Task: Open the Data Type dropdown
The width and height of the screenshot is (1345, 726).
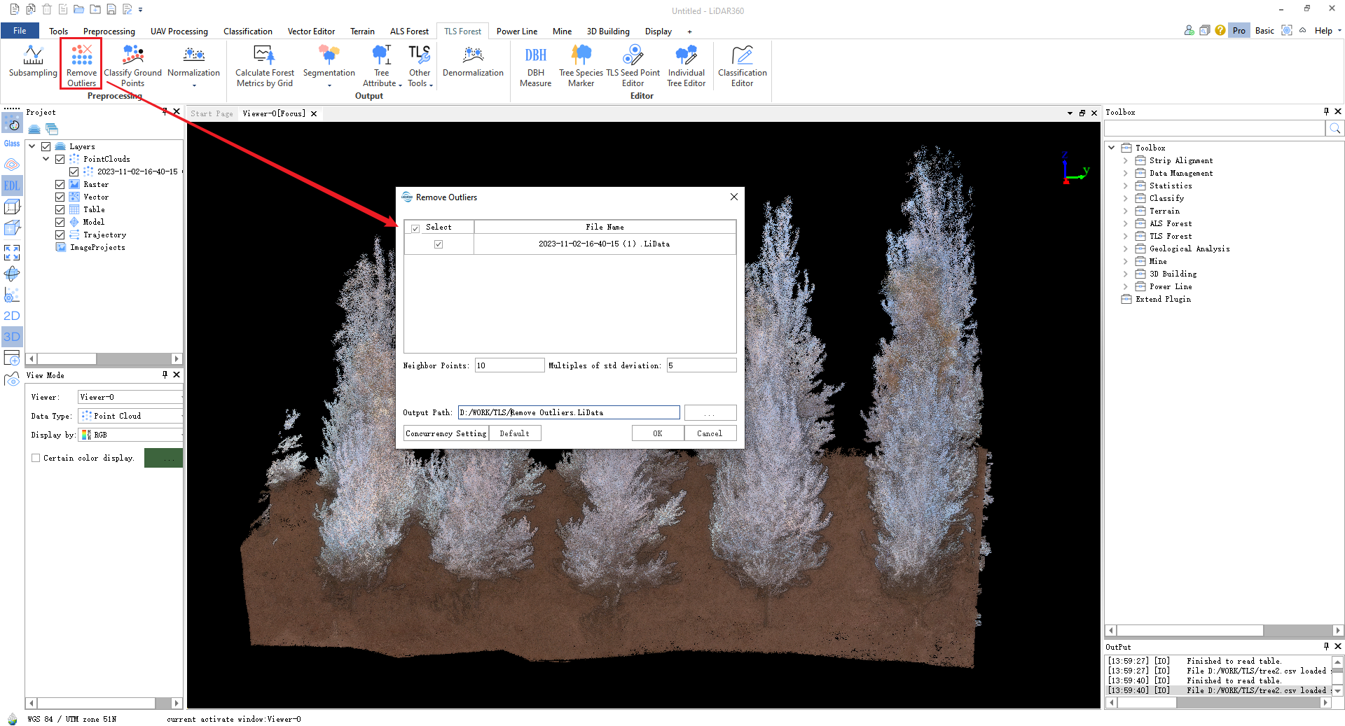Action: (131, 416)
